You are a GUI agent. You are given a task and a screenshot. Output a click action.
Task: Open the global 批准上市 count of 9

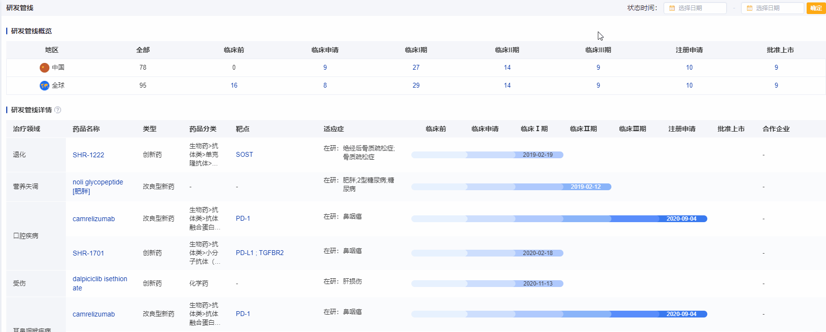click(x=776, y=86)
